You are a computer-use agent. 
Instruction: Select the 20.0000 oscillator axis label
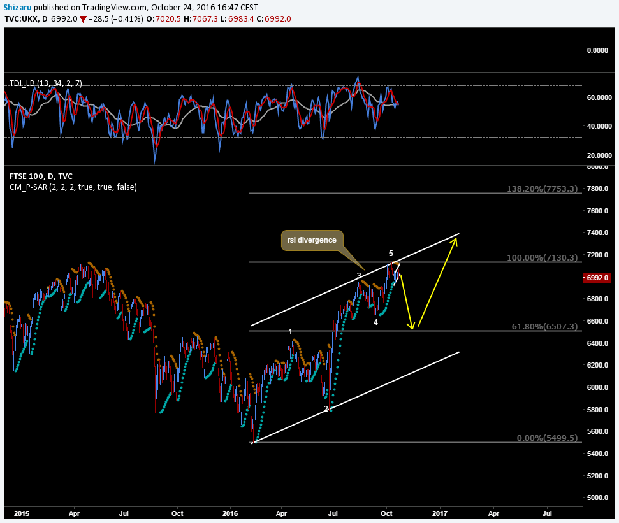pos(599,155)
